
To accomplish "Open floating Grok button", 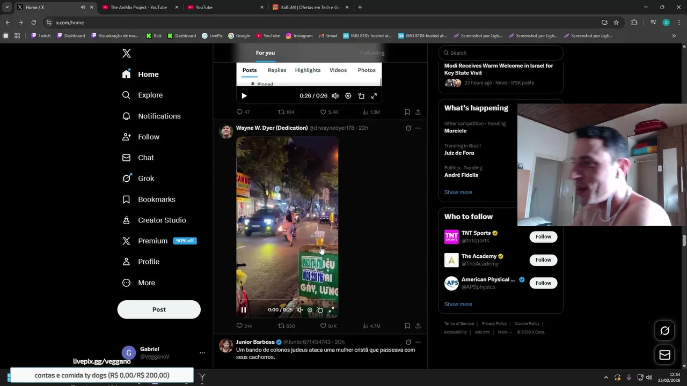I will [x=664, y=331].
